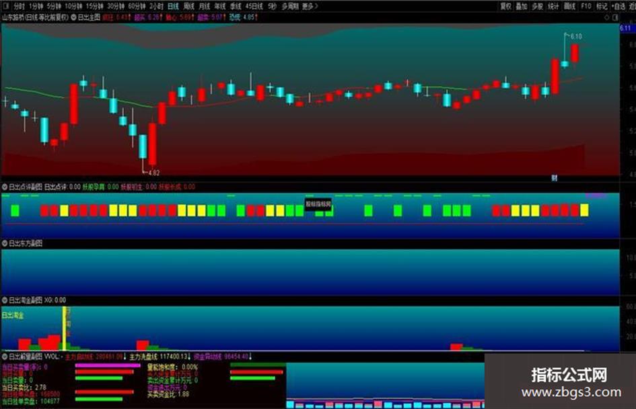Select the 60分钟 period tab
The height and width of the screenshot is (409, 636).
137,6
